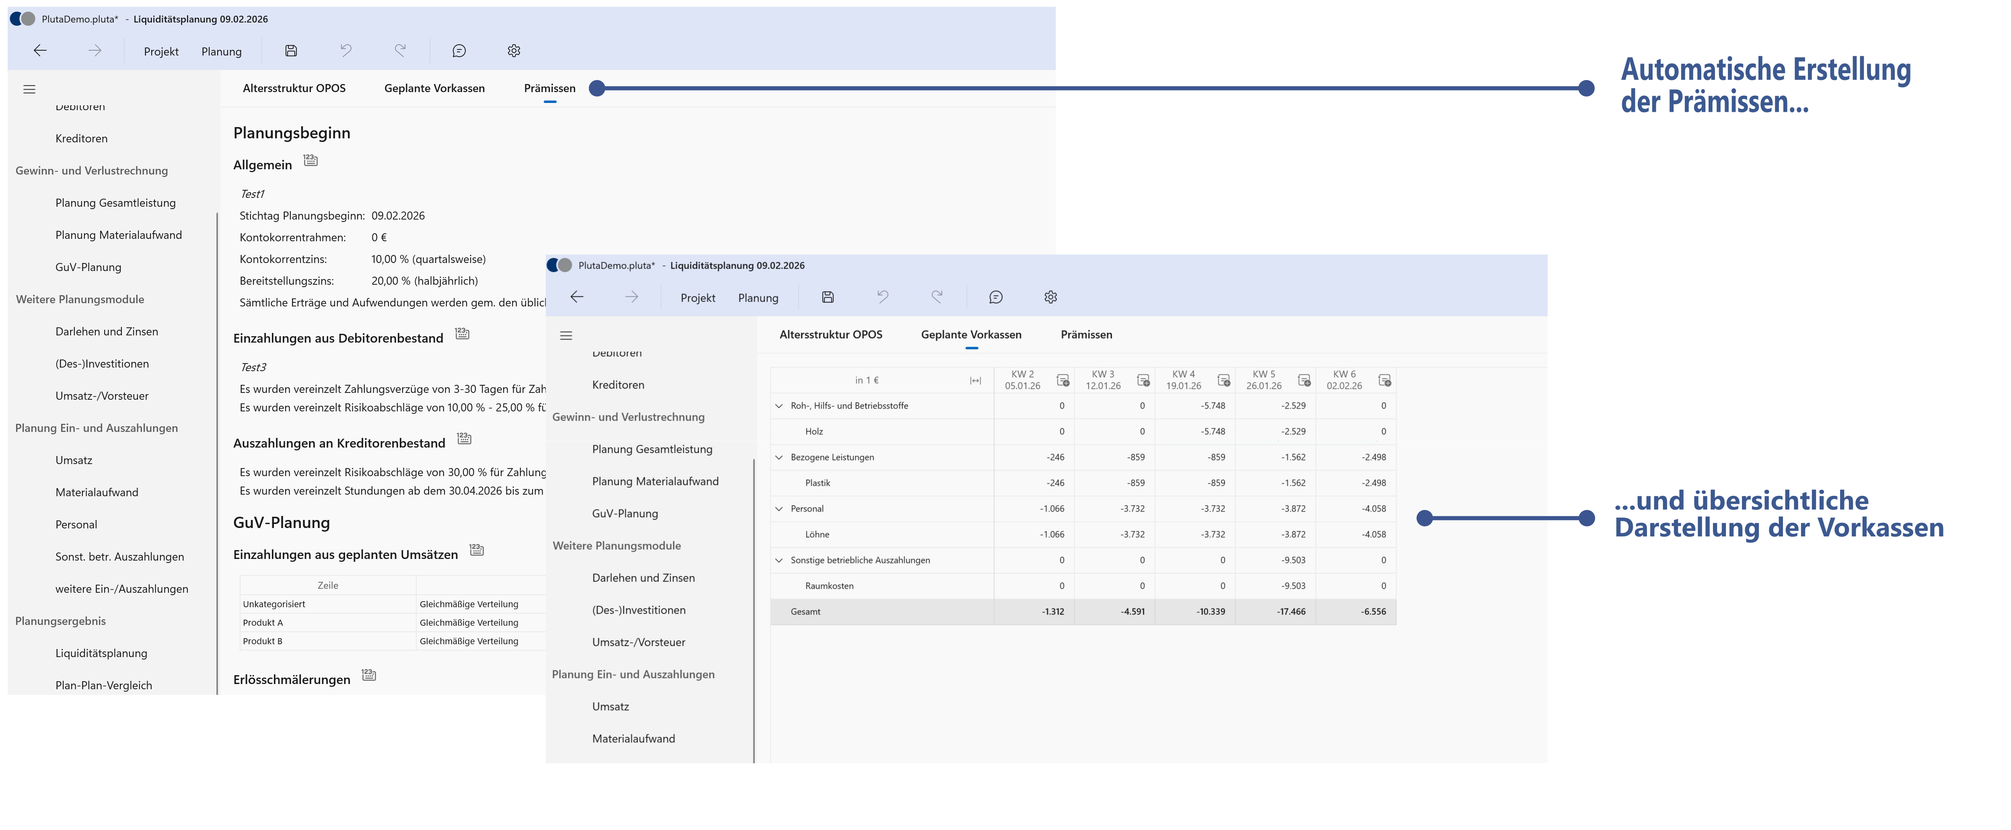Open the Projekt menu in the back window
Image resolution: width=2011 pixels, height=830 pixels.
161,51
